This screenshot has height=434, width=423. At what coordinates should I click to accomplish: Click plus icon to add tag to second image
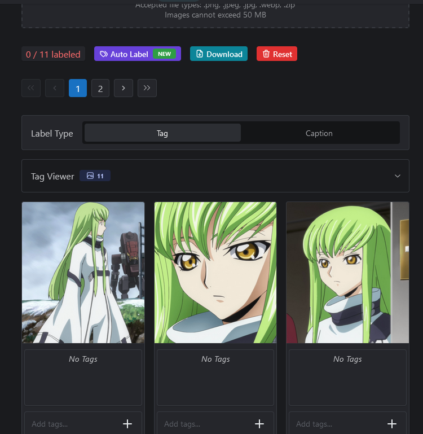pyautogui.click(x=259, y=423)
